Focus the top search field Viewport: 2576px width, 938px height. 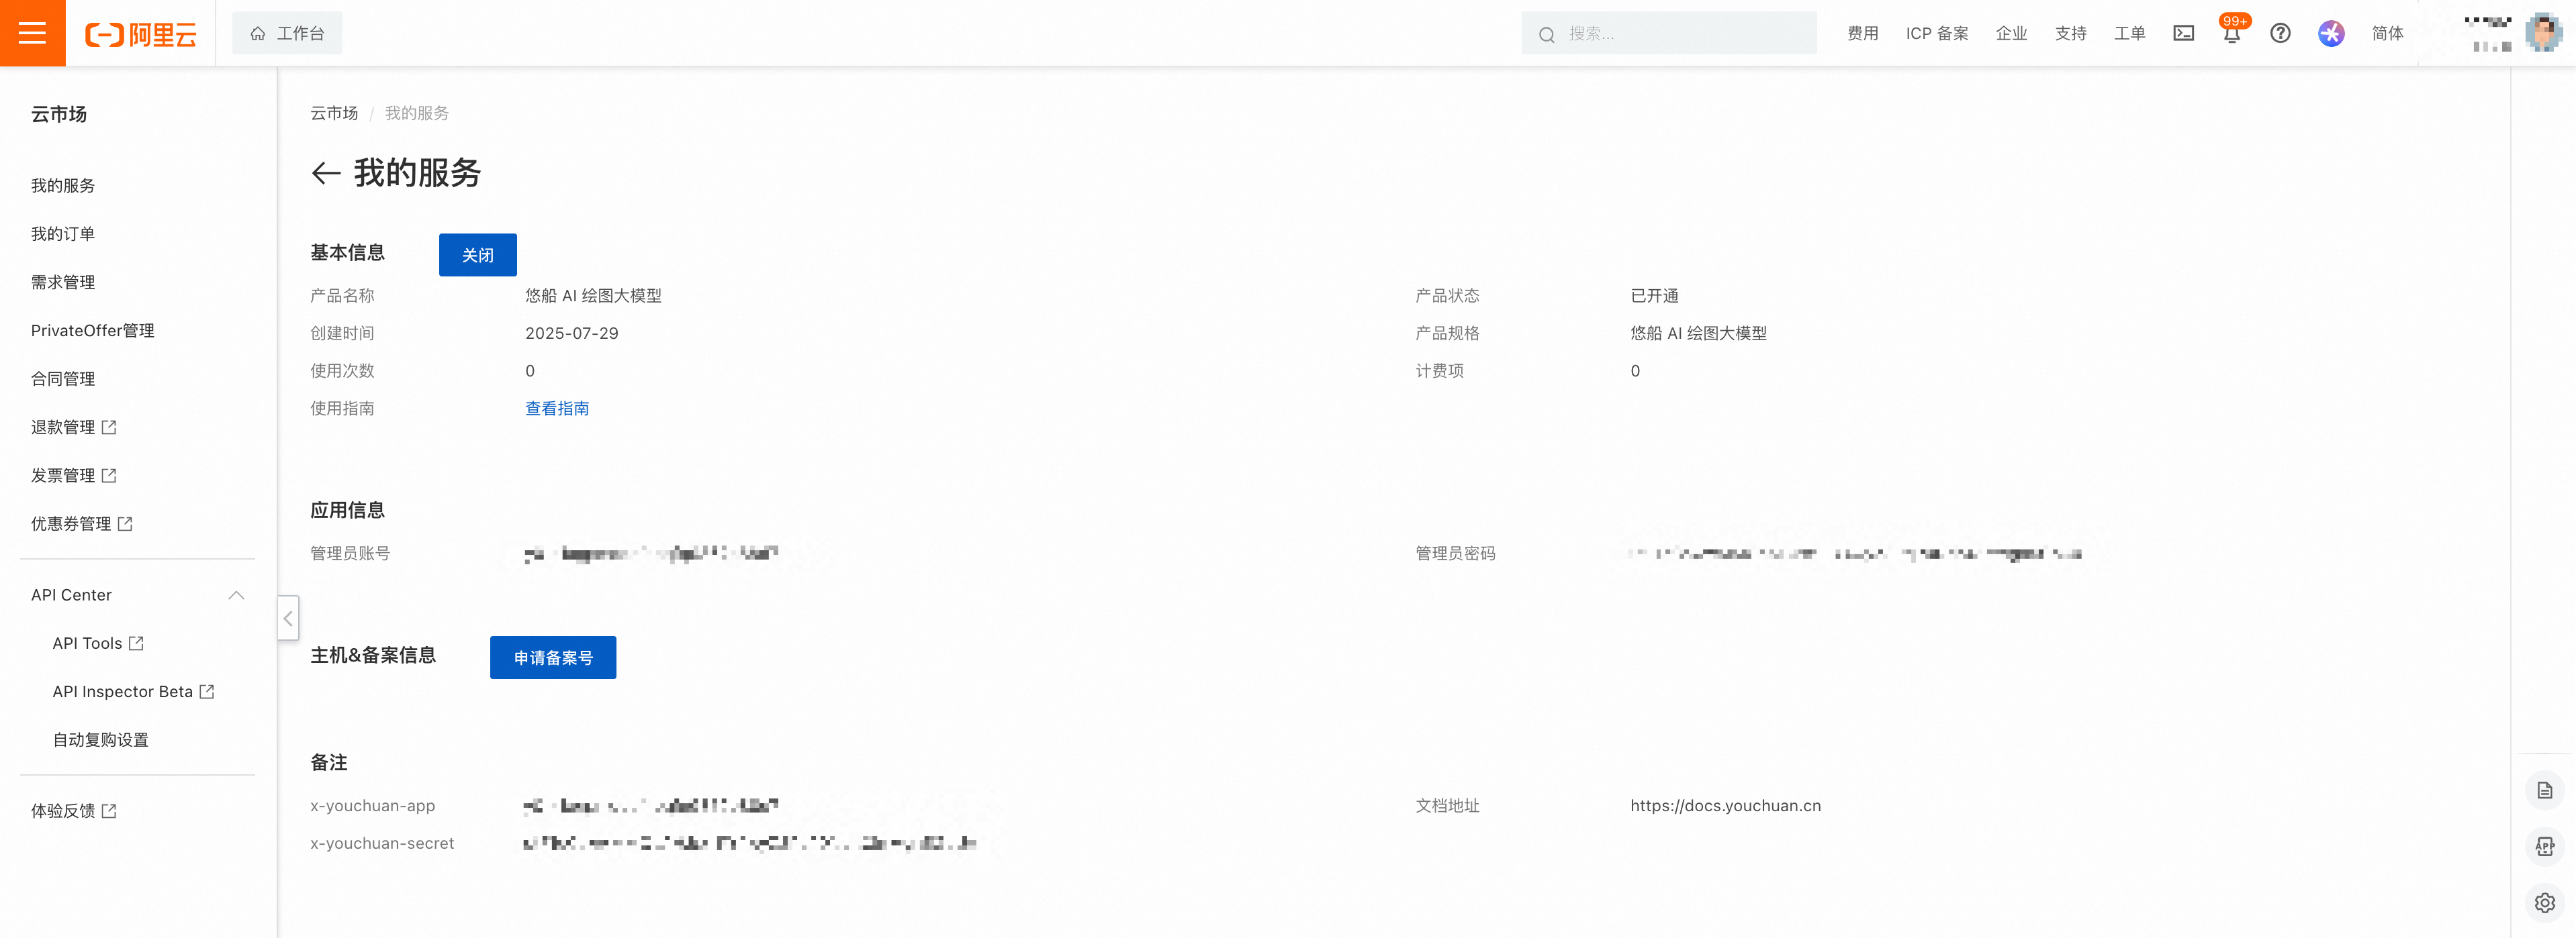click(1668, 33)
